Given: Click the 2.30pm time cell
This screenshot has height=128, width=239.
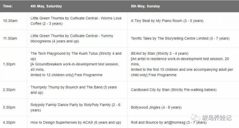Looking at the screenshot, I should (9, 90).
